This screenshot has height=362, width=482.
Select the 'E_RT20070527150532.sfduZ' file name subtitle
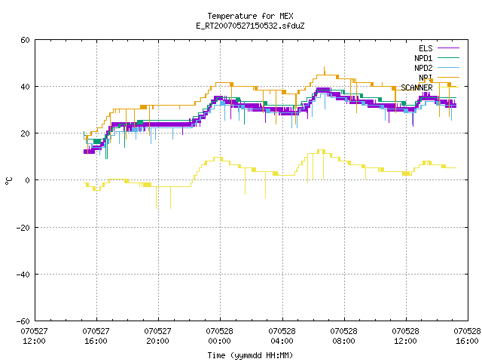pyautogui.click(x=250, y=26)
